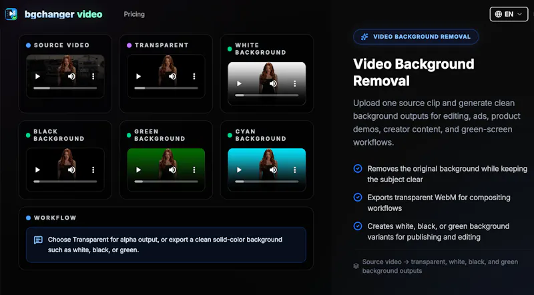The width and height of the screenshot is (534, 295).
Task: Open more options on Green Background video
Action: coord(194,170)
